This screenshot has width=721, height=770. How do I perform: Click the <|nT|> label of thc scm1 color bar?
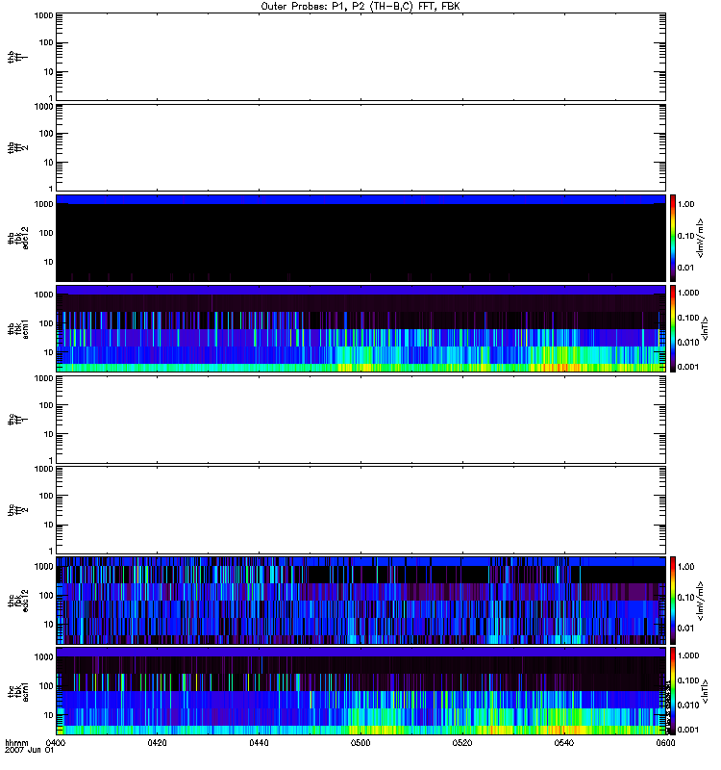coord(705,691)
